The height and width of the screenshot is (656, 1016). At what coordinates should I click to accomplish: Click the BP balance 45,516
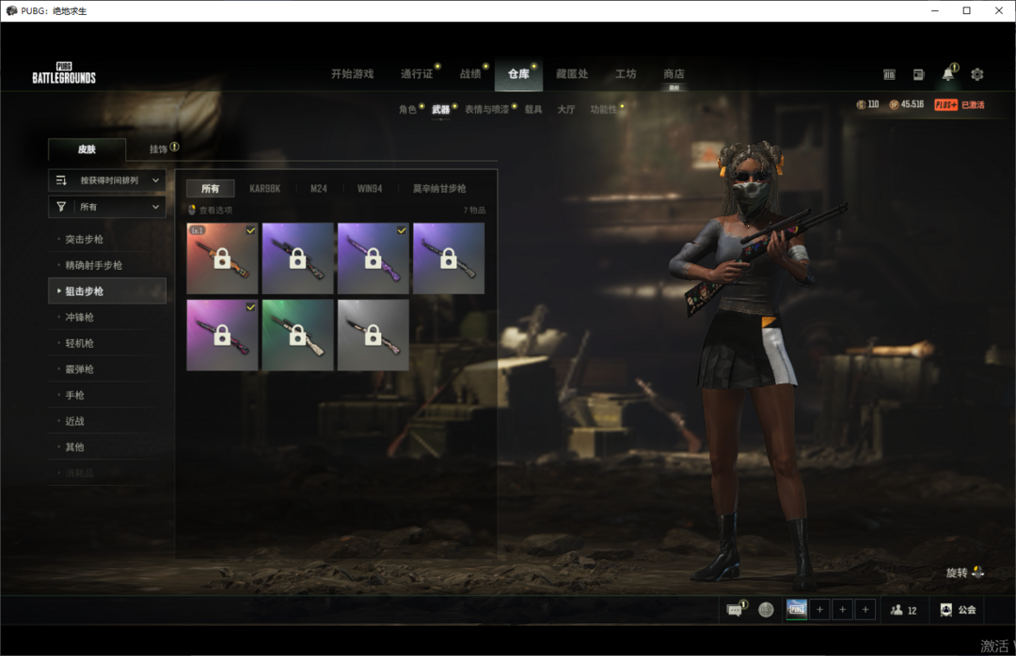point(907,104)
